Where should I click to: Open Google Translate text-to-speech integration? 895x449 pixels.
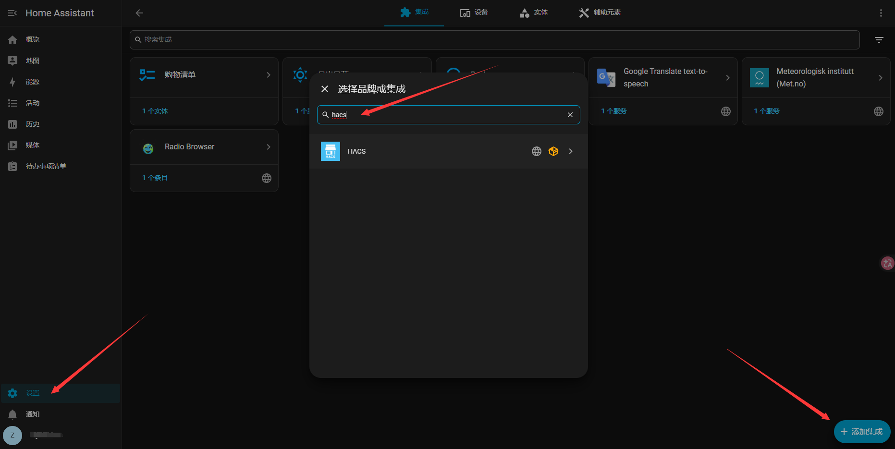(x=663, y=77)
